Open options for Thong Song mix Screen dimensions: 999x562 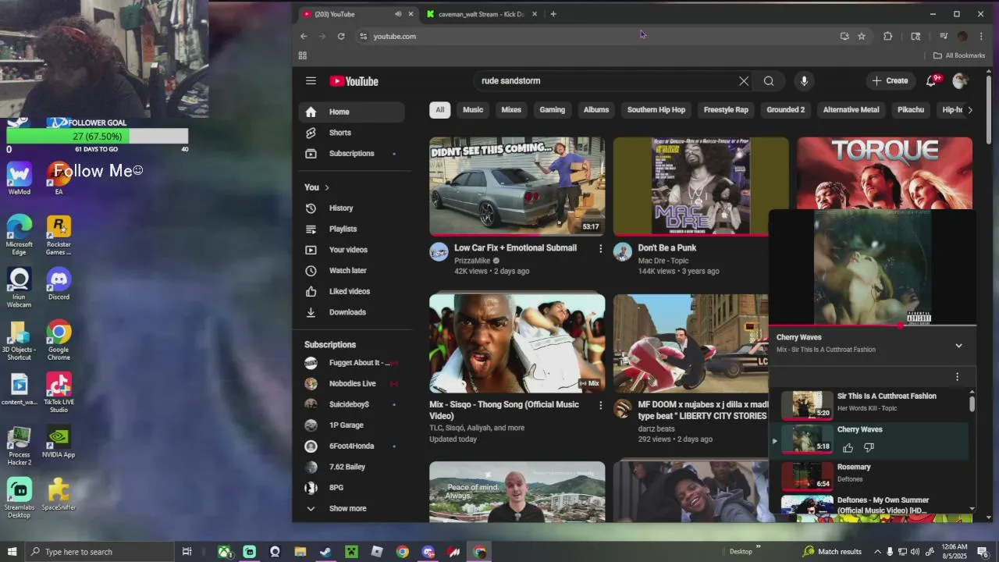600,405
